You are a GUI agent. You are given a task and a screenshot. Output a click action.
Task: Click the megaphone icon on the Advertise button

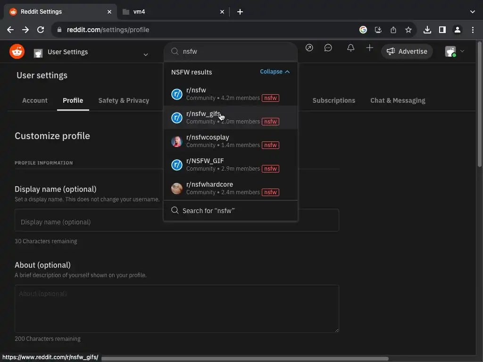coord(391,51)
